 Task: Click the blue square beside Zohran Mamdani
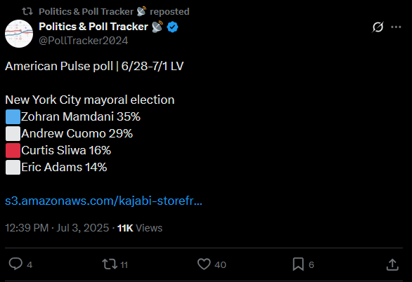pos(13,116)
